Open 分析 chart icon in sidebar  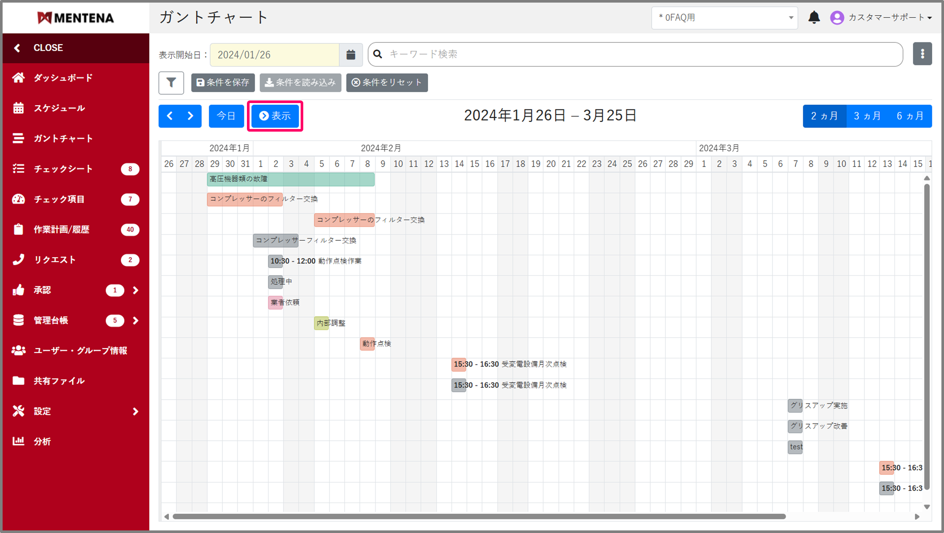18,441
